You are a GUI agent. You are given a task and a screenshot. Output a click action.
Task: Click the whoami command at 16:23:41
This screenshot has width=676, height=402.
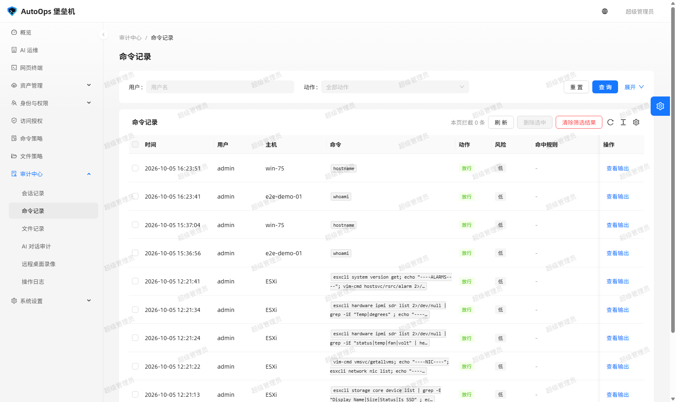[341, 197]
